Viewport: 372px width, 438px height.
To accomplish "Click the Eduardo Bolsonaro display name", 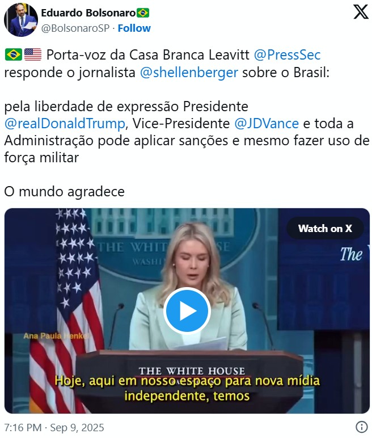I will (x=88, y=13).
